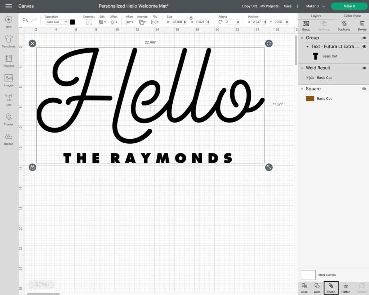Open the Shapes tool
The width and height of the screenshot is (369, 295).
[9, 119]
